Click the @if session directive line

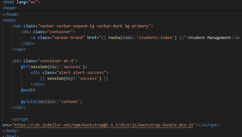click(54, 67)
